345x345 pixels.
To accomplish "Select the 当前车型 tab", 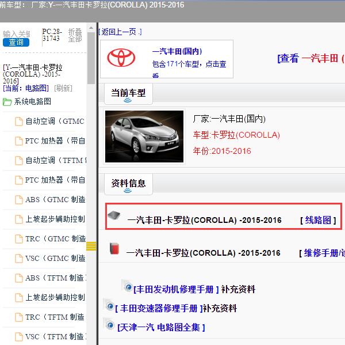I will pyautogui.click(x=128, y=93).
